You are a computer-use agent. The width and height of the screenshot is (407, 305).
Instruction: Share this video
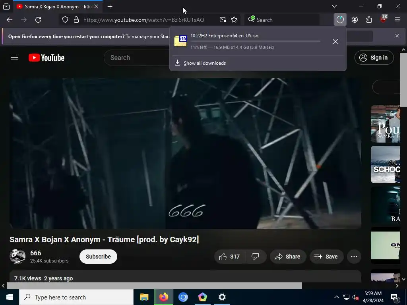point(288,257)
